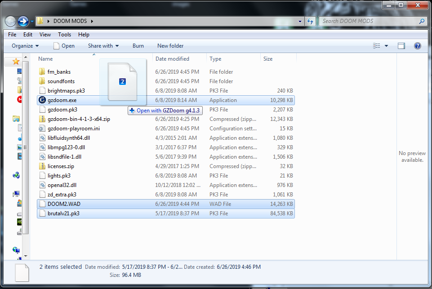Expand recent pages dropdown next to forward arrow
Screen dimensions: 432x289
[32, 21]
